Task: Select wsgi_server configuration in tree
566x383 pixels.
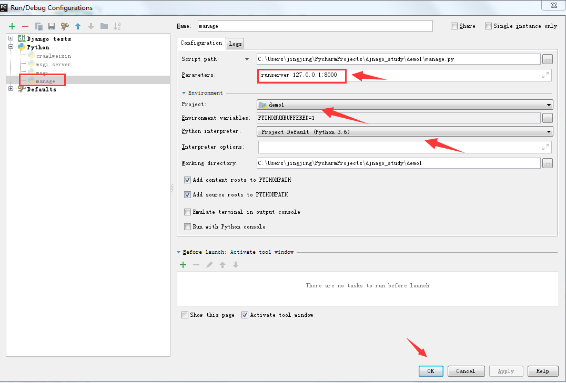Action: click(x=53, y=65)
